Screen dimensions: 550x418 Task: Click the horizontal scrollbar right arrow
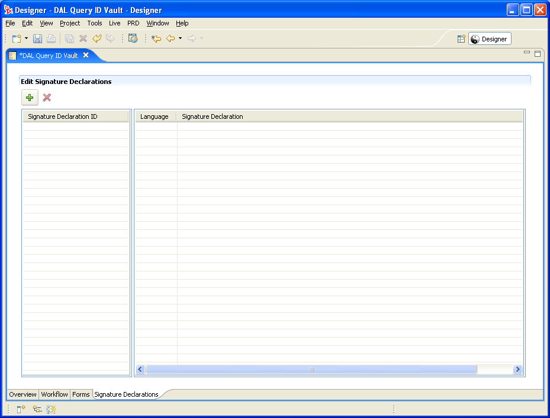click(517, 370)
